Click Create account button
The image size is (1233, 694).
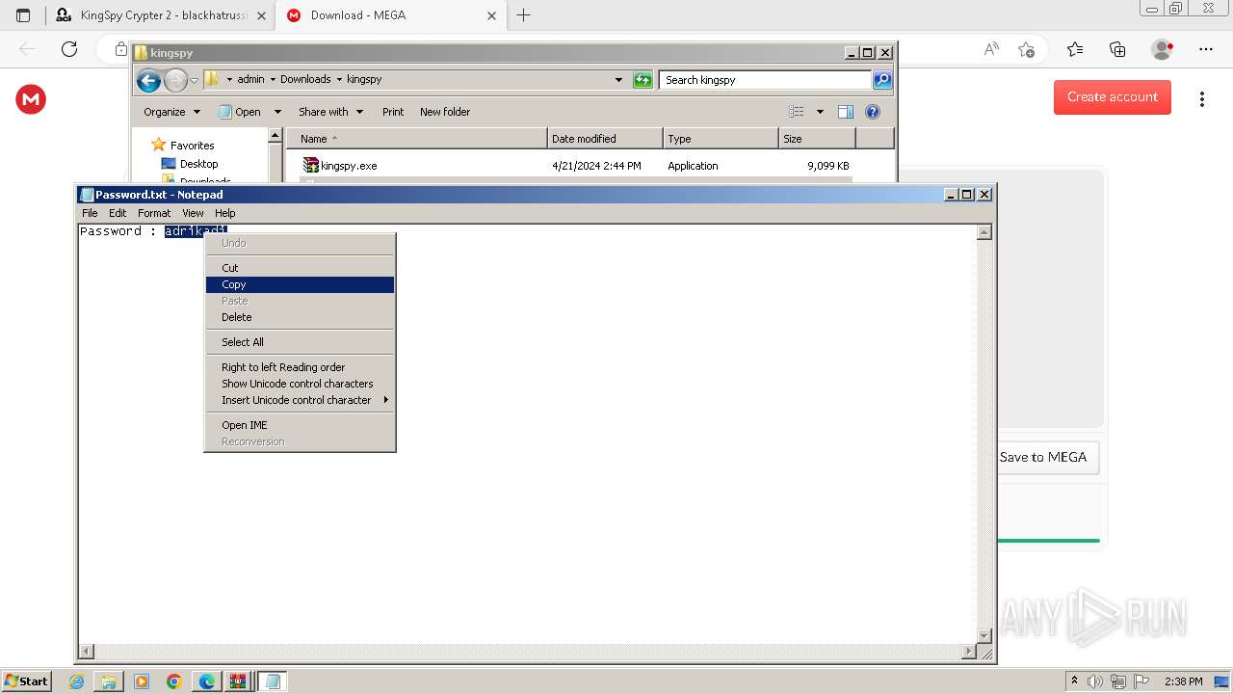[x=1113, y=96]
